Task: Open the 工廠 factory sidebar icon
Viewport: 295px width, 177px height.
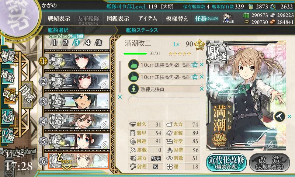Action: (x=7, y=136)
